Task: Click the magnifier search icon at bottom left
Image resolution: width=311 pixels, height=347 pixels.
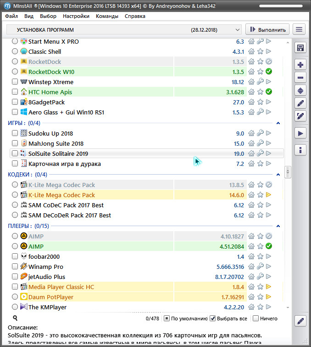Action: point(15,318)
